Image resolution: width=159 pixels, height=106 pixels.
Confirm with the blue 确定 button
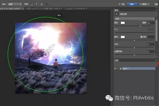(x=132, y=4)
